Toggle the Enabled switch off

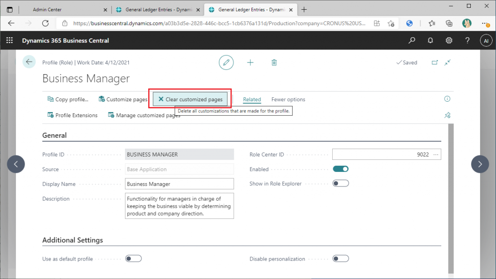341,169
